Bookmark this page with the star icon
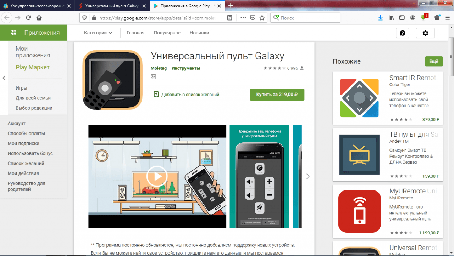The image size is (454, 256). (x=262, y=18)
